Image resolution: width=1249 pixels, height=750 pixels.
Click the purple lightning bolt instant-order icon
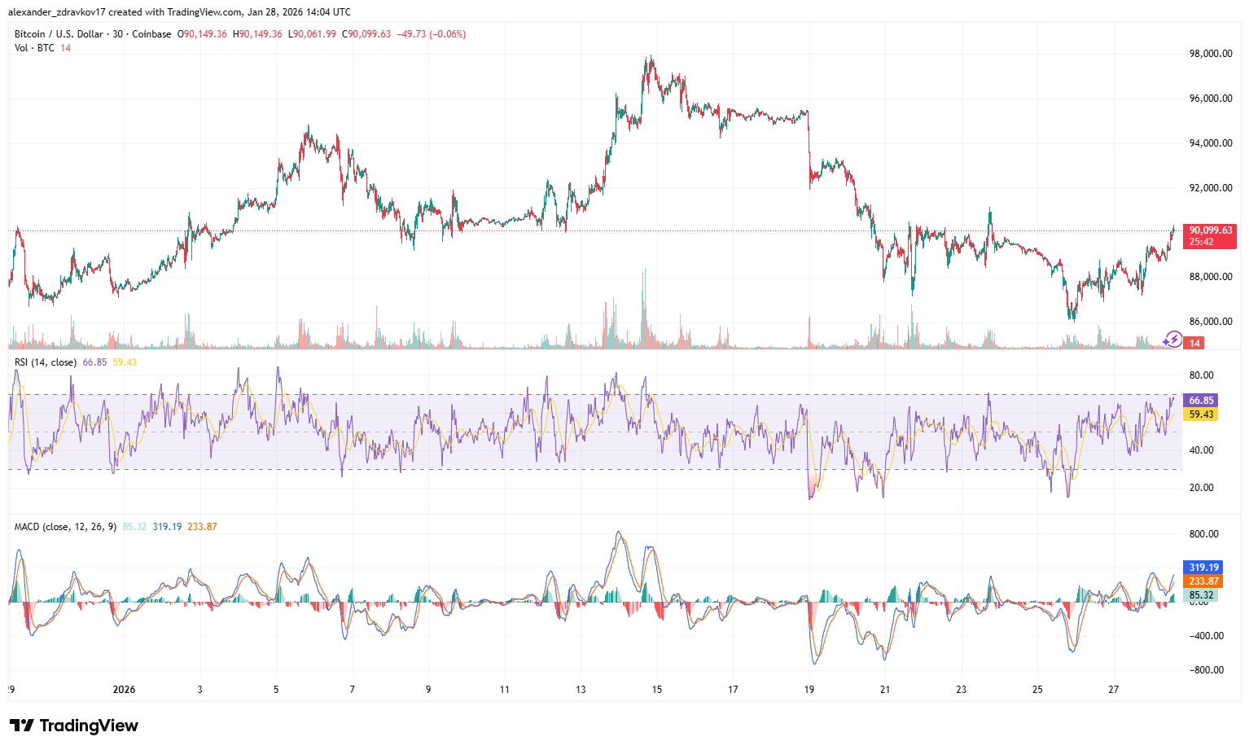[1174, 339]
